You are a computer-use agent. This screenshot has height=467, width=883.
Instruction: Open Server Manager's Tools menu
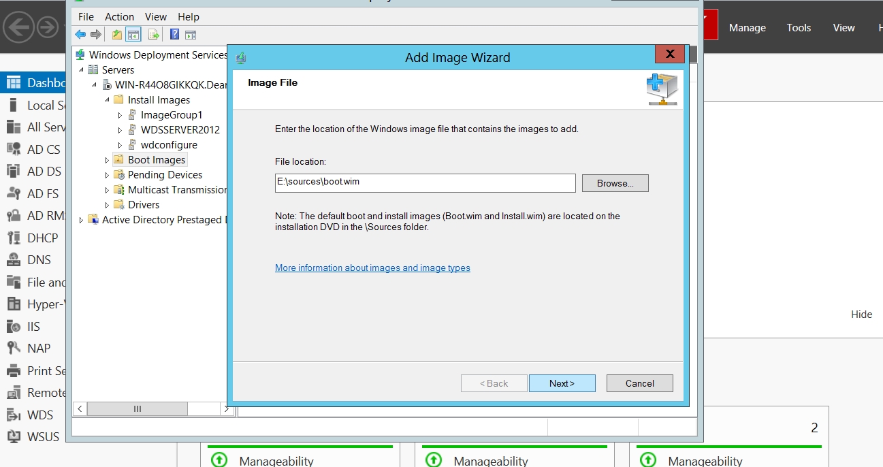799,28
